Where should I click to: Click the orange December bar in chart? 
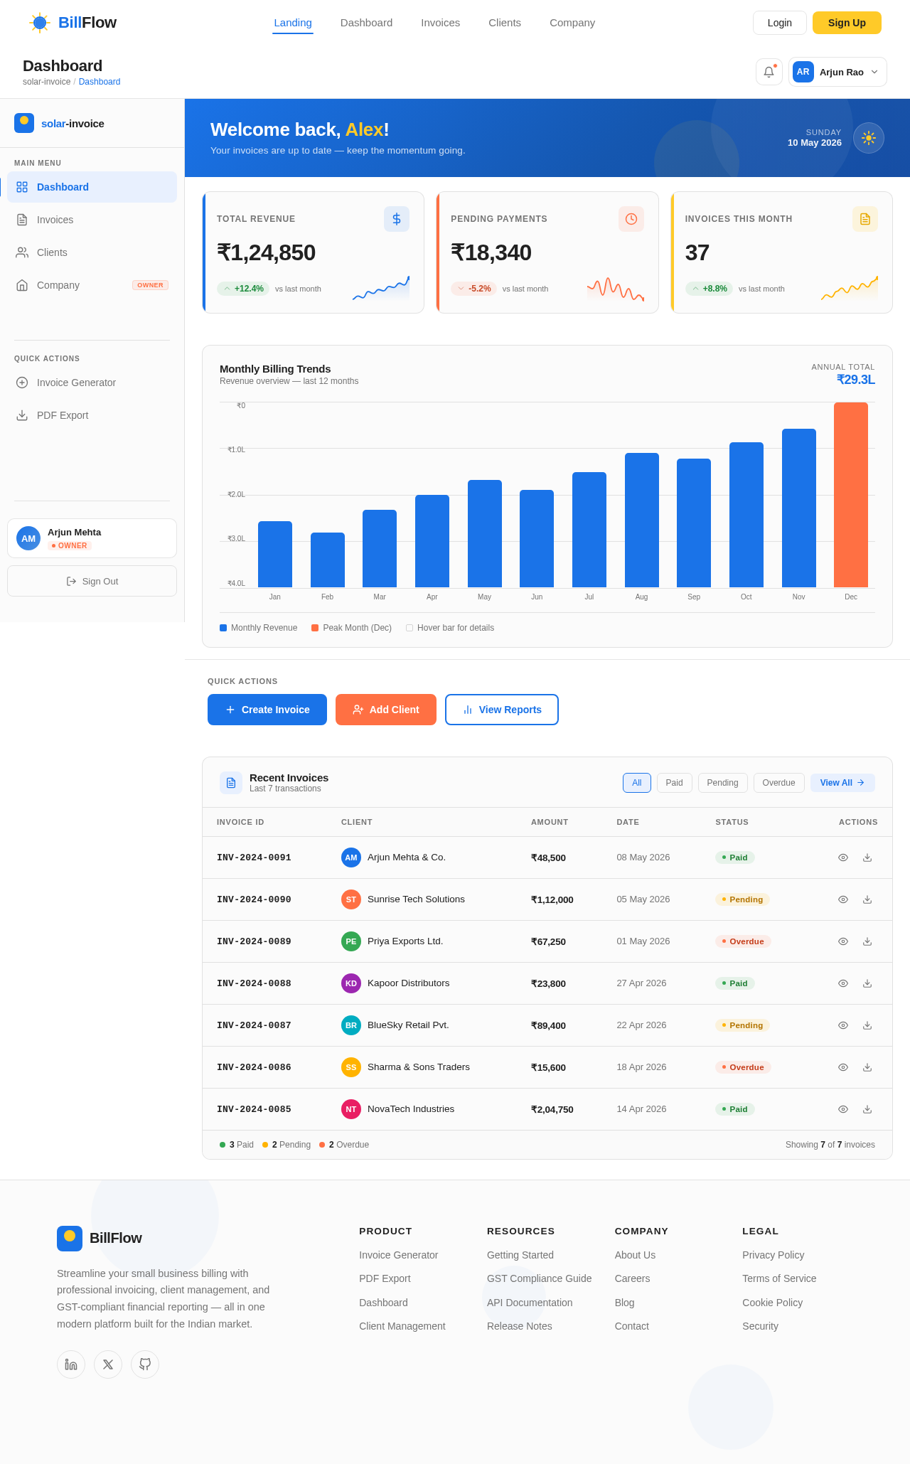point(851,495)
